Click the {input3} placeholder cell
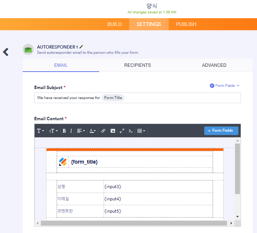 [158, 187]
